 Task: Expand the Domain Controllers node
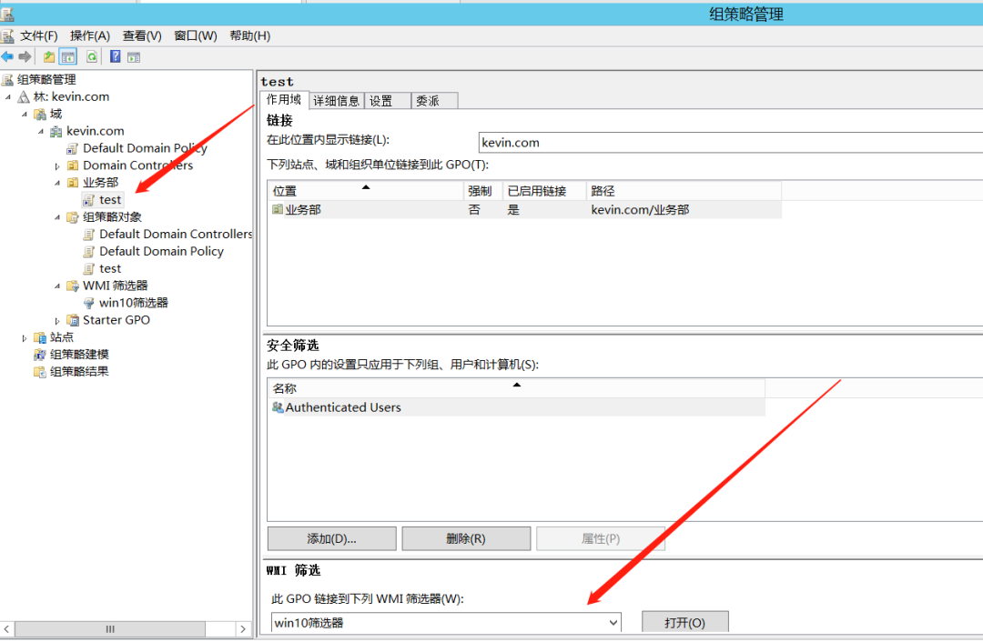[x=57, y=166]
